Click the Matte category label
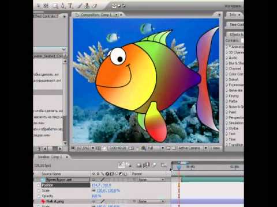277x207 pixels. click(x=233, y=101)
